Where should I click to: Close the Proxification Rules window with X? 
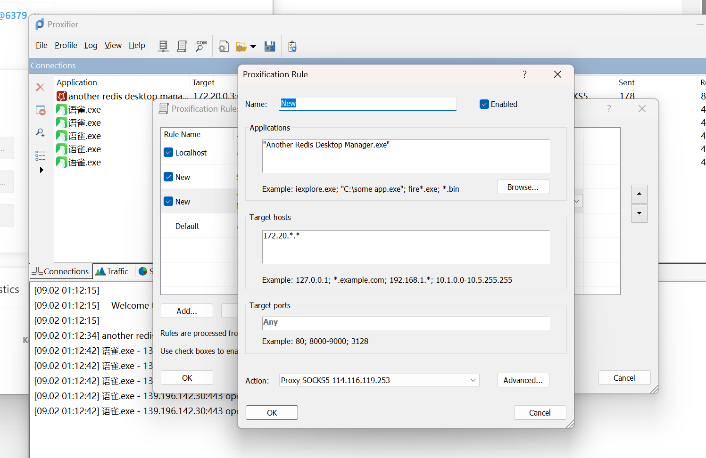pos(642,109)
